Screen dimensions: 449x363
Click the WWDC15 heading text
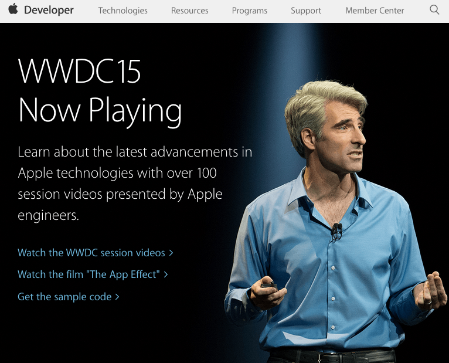tap(80, 72)
